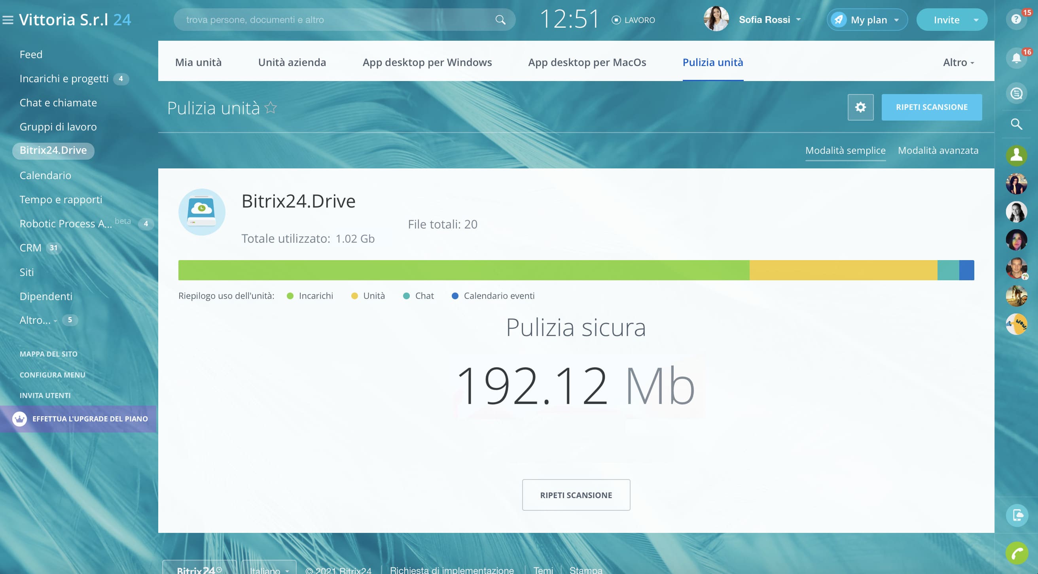Click CONFIGURA MENU link
The width and height of the screenshot is (1038, 574).
[52, 375]
